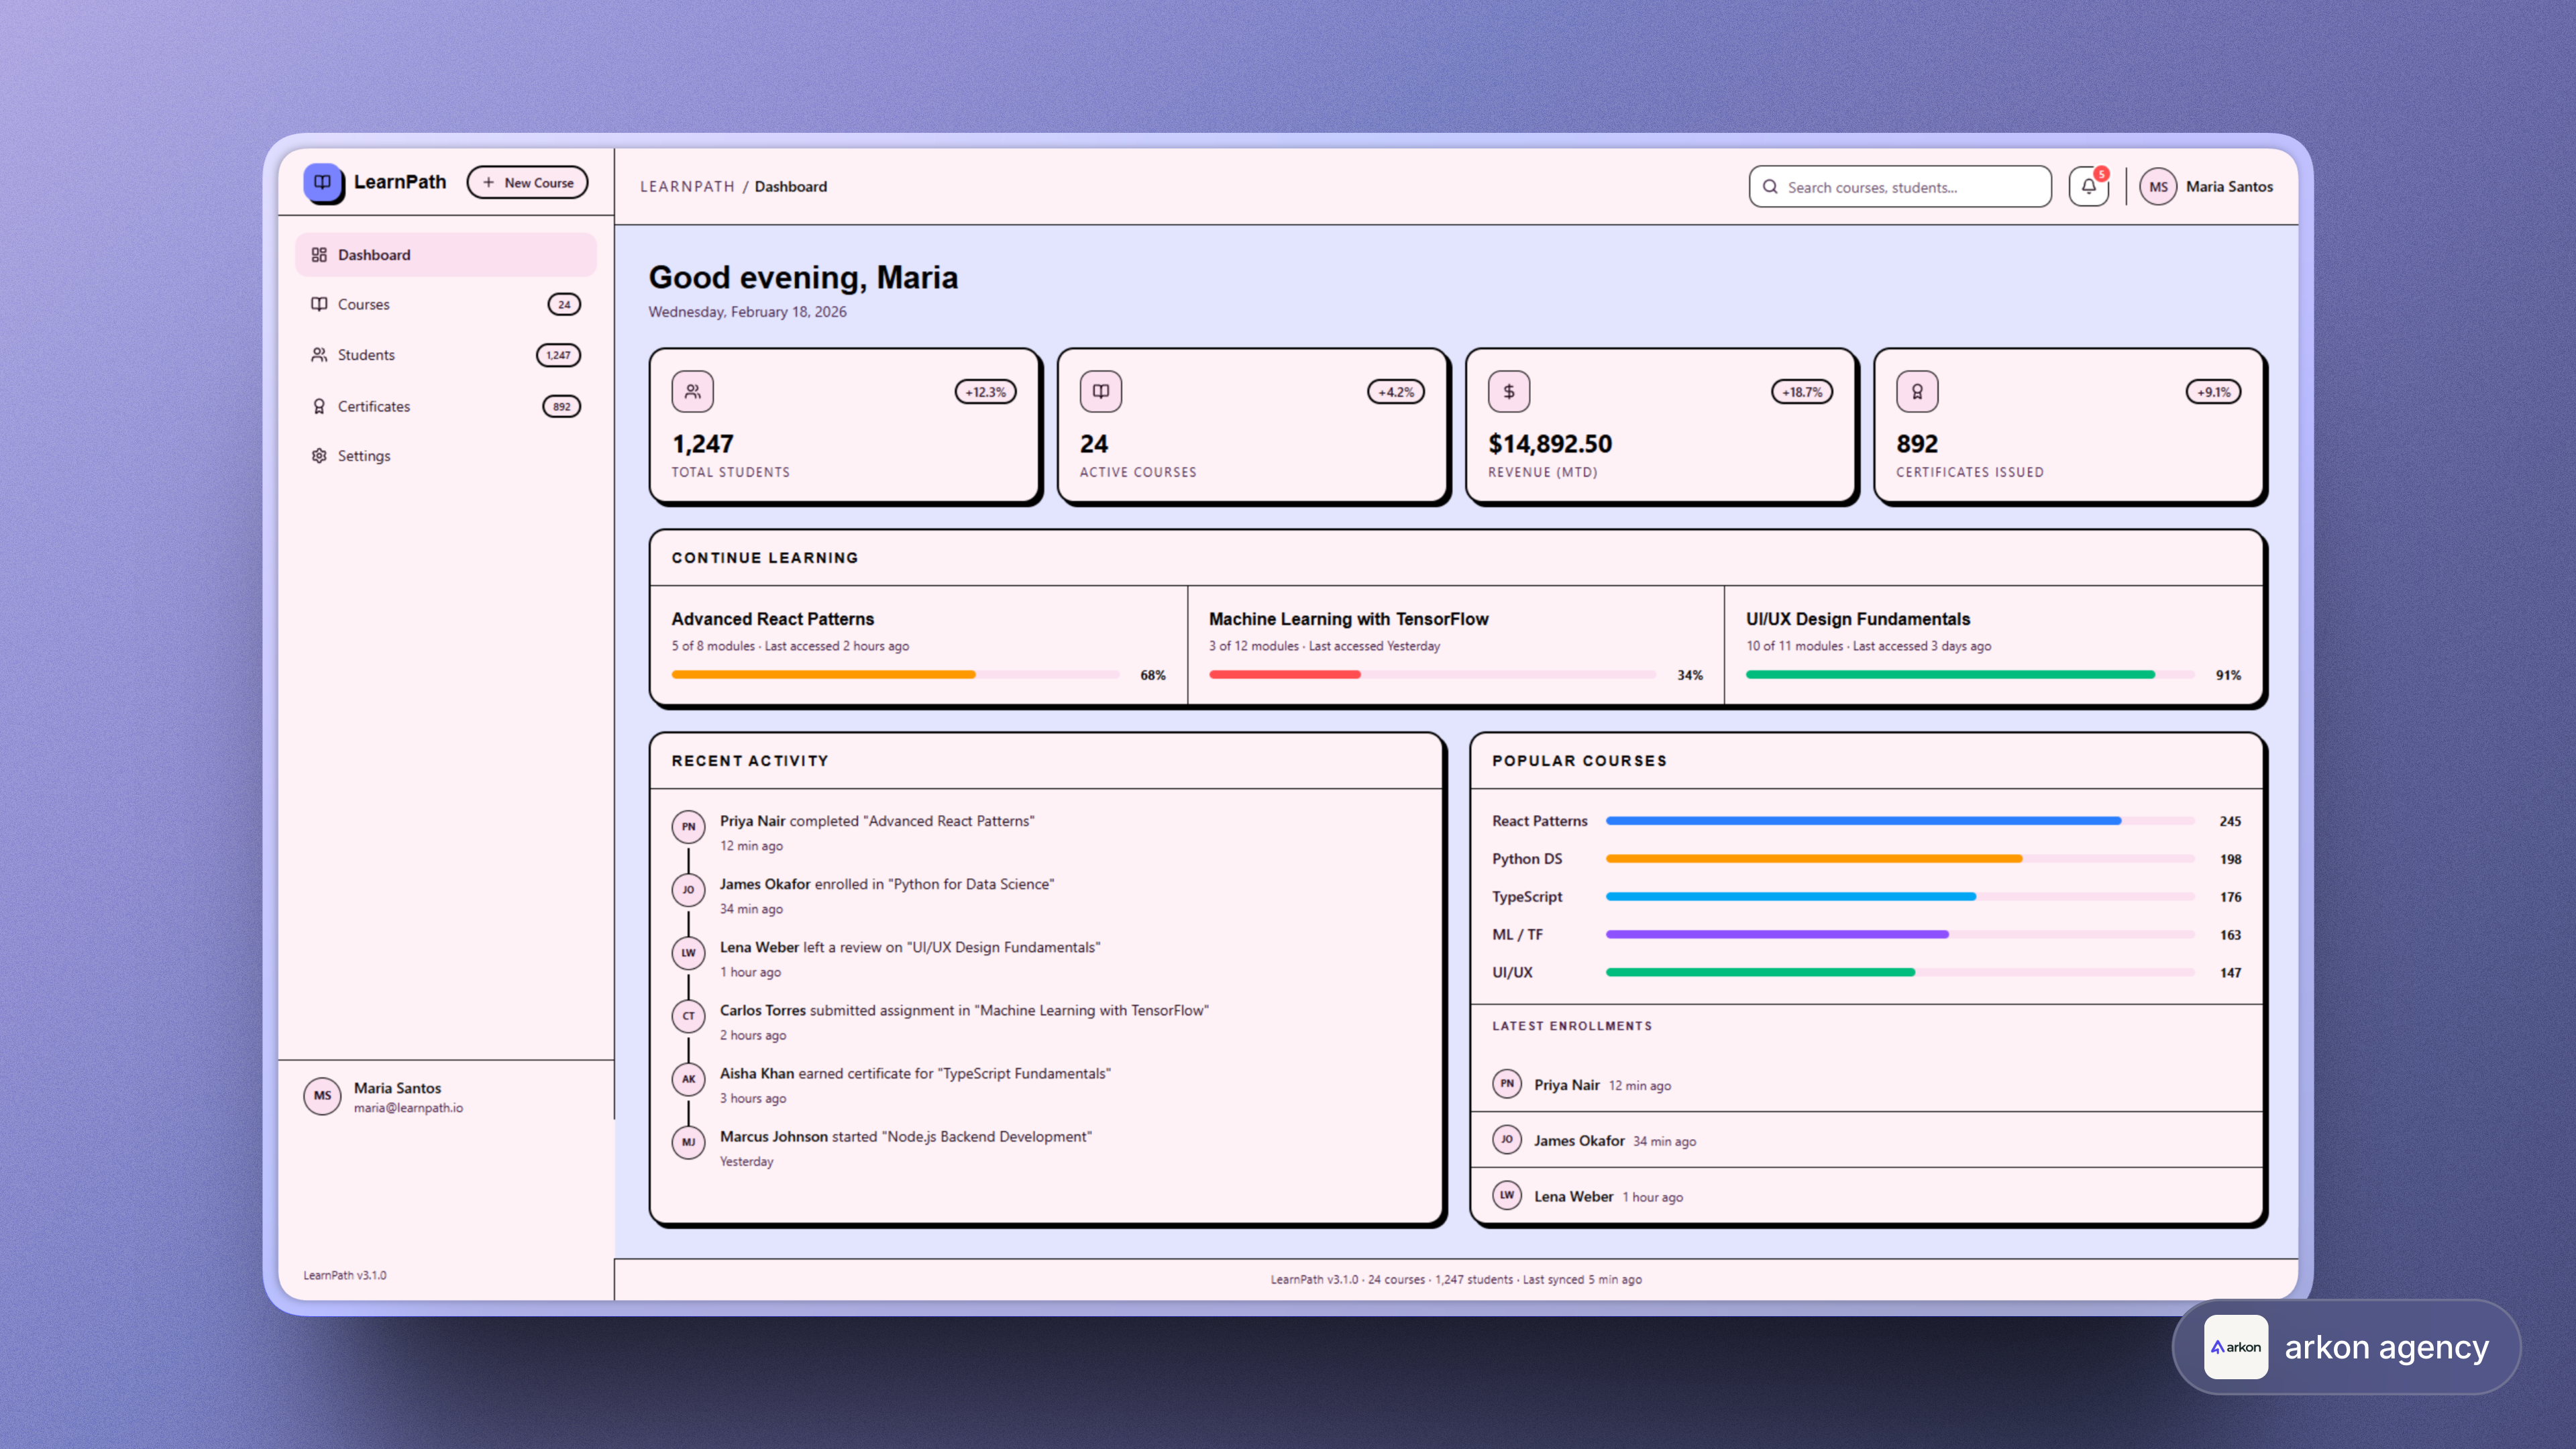
Task: Click the Students people icon in sidebar
Action: coord(319,355)
